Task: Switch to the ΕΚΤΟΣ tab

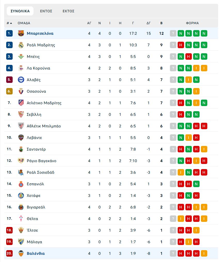Action: [69, 11]
